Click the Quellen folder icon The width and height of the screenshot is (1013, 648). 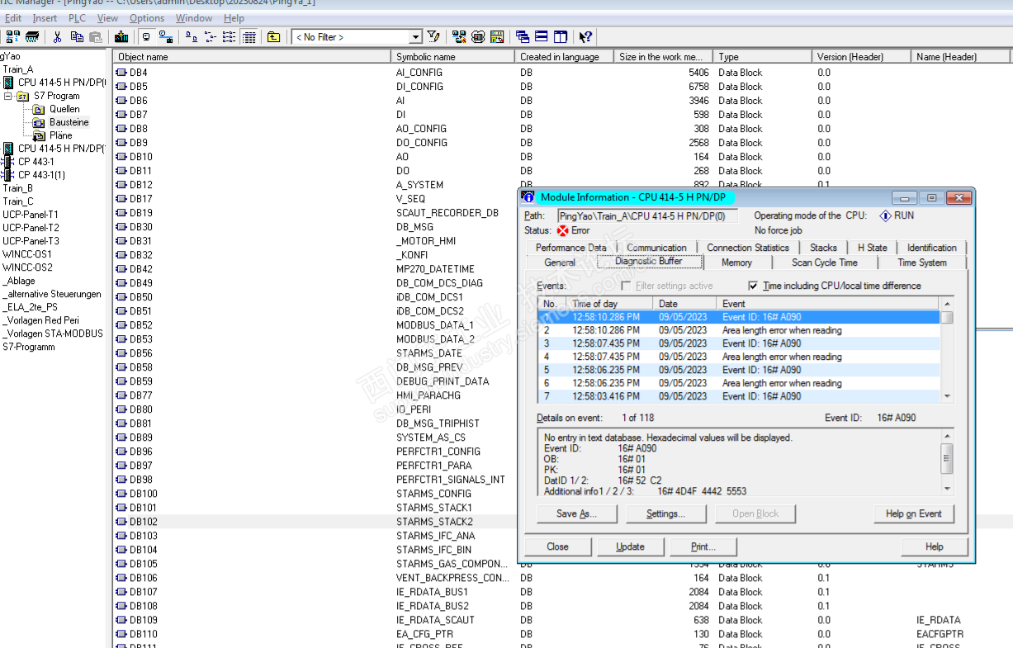[x=39, y=109]
